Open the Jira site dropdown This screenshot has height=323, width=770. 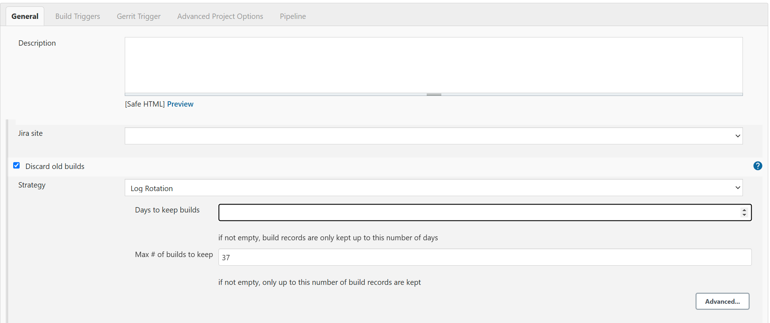(434, 136)
